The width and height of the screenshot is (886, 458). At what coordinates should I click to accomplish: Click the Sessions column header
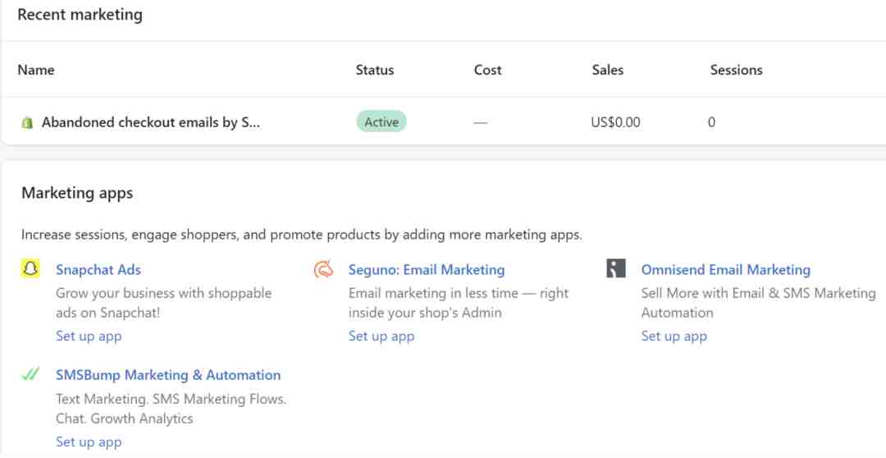[x=736, y=70]
